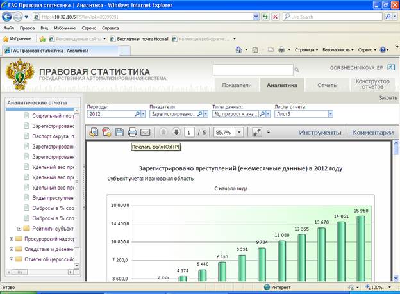
Task: Open the Листы отчета Лист3 dropdown
Action: 330,114
